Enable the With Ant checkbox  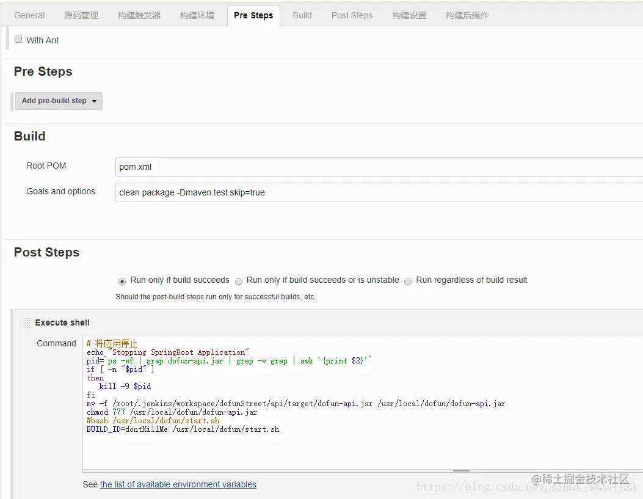tap(18, 40)
